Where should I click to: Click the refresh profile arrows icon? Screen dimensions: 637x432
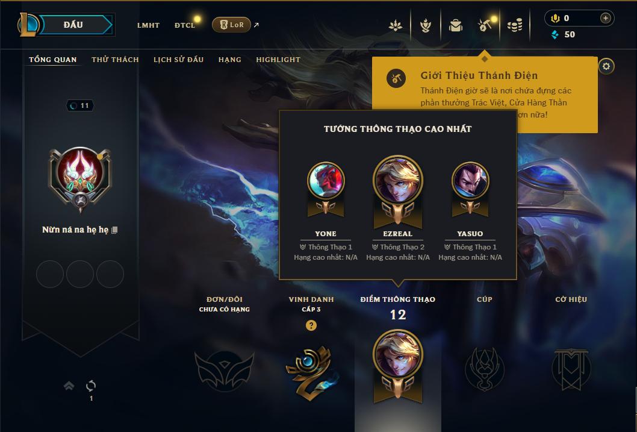[91, 386]
